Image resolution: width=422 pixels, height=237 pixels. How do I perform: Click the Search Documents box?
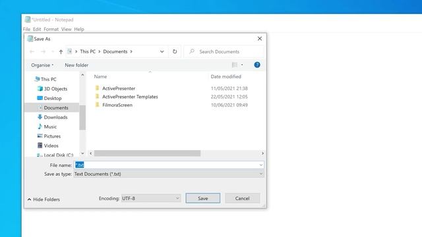pos(224,51)
